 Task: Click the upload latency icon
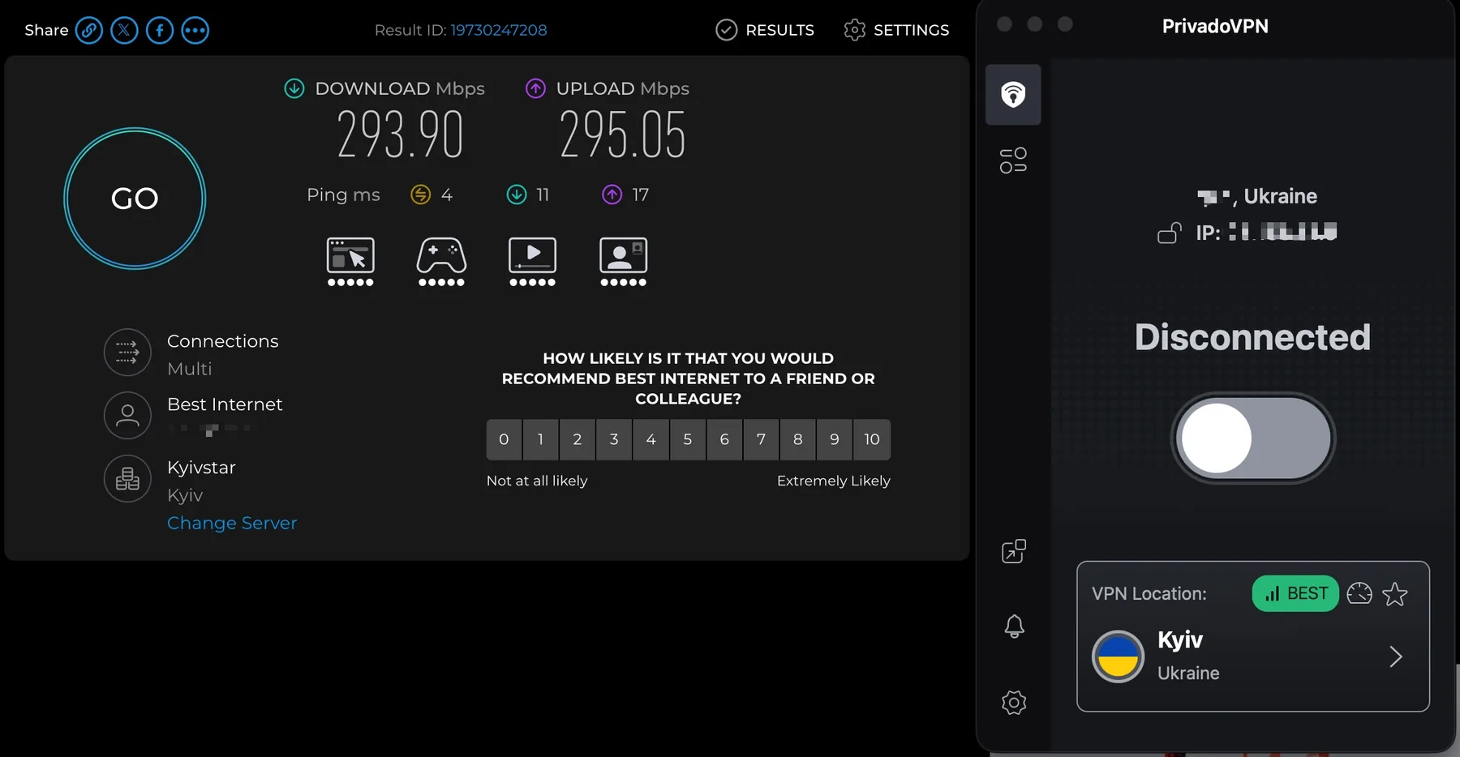[x=612, y=195]
